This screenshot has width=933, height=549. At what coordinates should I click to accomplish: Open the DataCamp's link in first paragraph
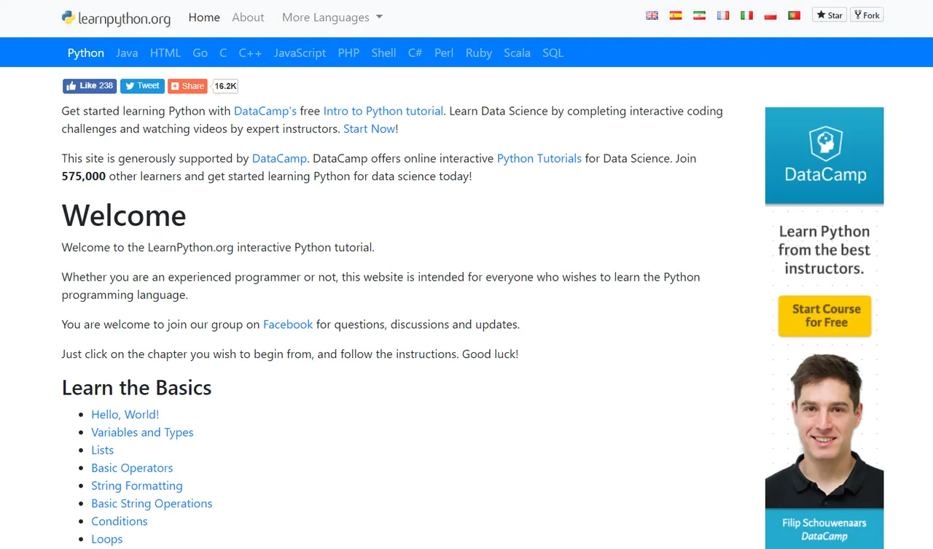coord(265,111)
